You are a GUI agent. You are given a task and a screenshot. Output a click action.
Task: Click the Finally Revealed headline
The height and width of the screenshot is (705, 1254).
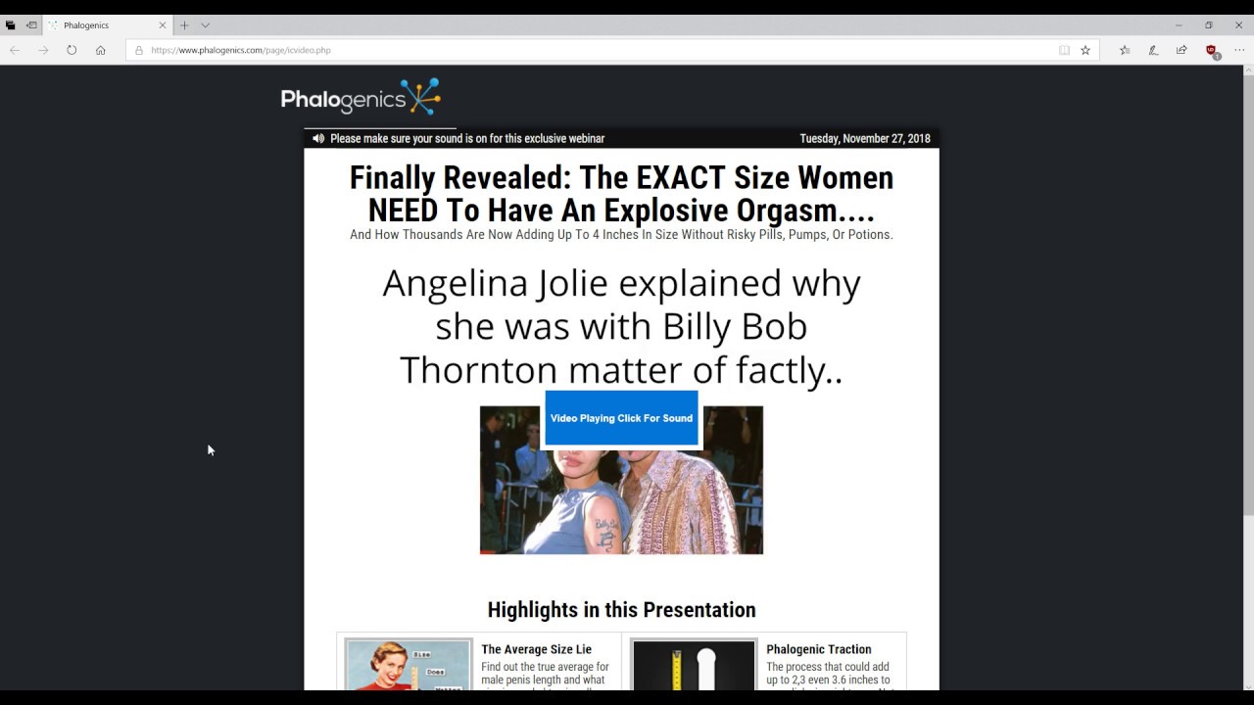(x=621, y=194)
